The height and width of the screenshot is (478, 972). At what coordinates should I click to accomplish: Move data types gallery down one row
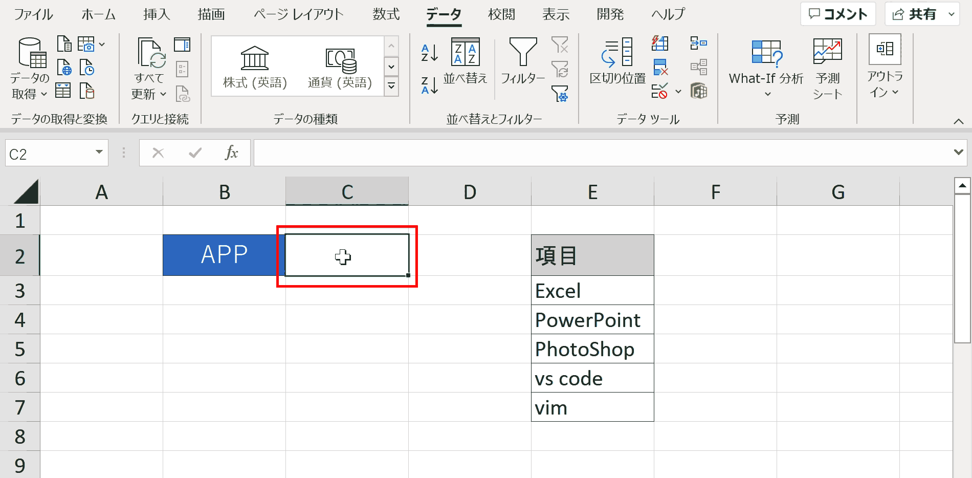[391, 67]
